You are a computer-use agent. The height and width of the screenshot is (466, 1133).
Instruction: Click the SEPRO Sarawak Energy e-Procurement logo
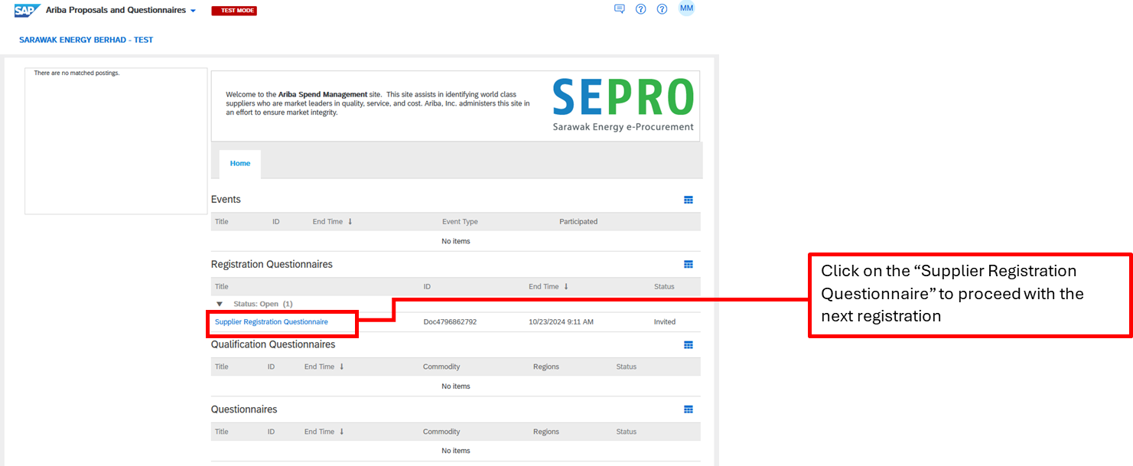[x=623, y=105]
